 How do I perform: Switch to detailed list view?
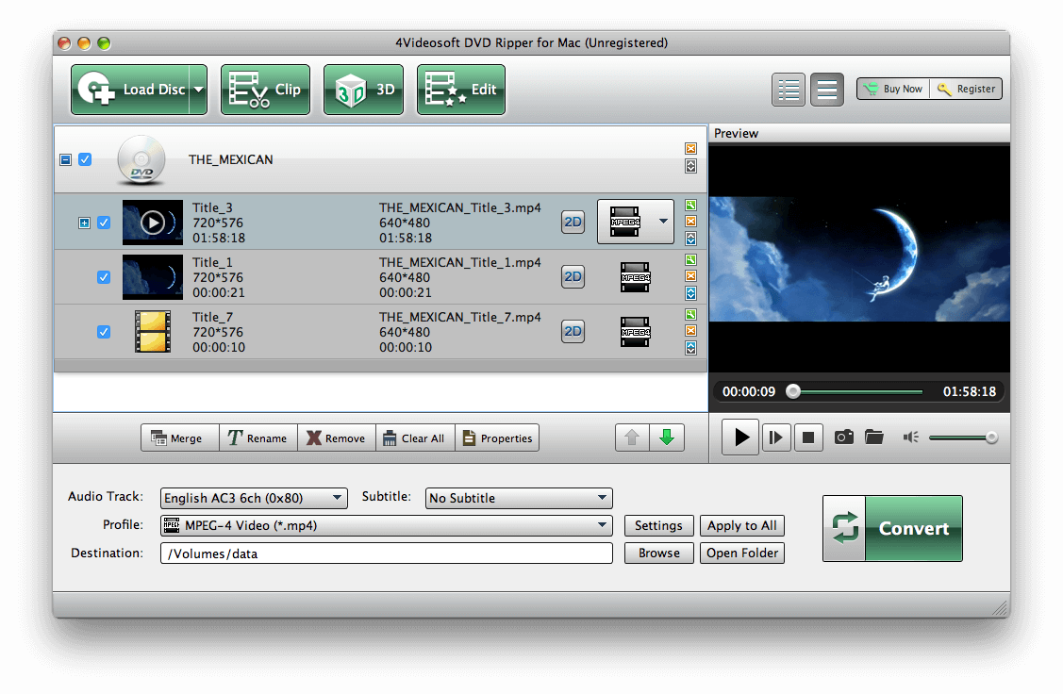click(789, 89)
